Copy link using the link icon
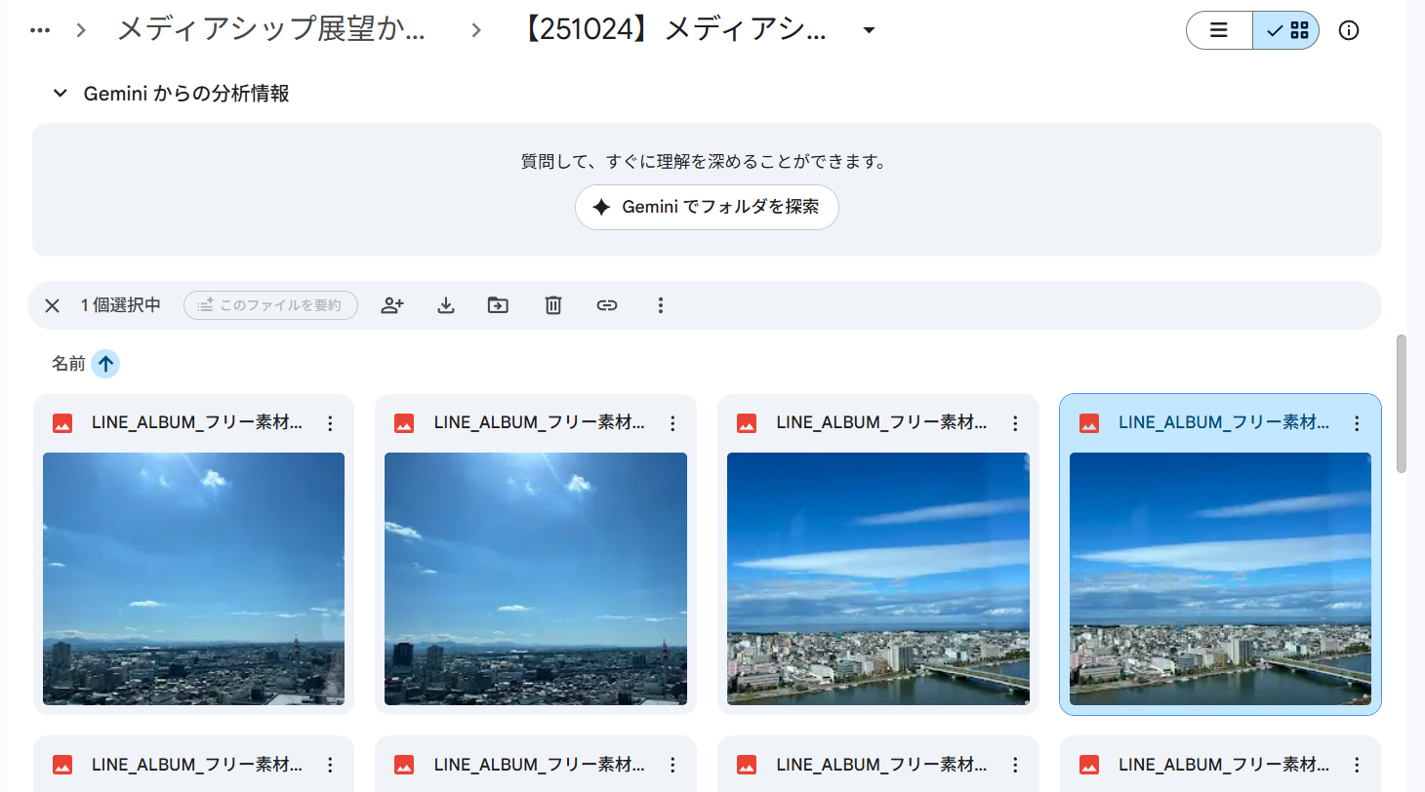 607,305
